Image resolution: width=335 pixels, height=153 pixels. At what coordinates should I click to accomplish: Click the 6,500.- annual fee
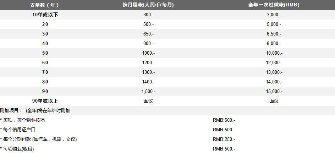click(274, 34)
